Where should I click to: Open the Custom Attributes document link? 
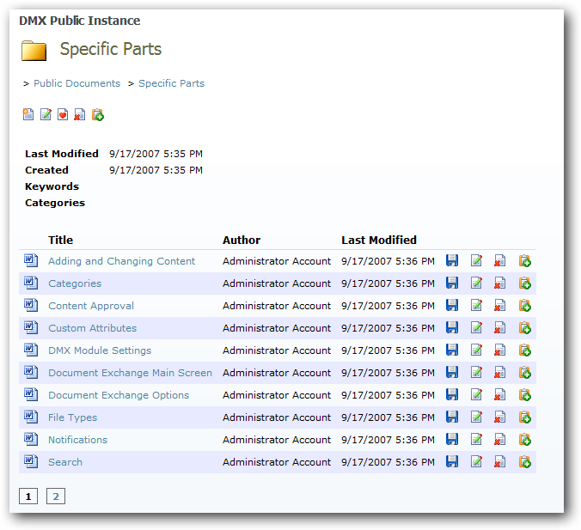coord(93,328)
